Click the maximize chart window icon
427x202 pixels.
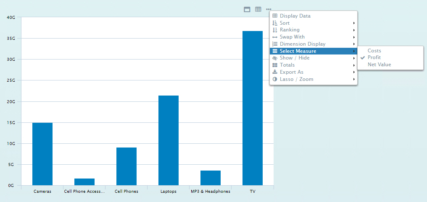247,9
